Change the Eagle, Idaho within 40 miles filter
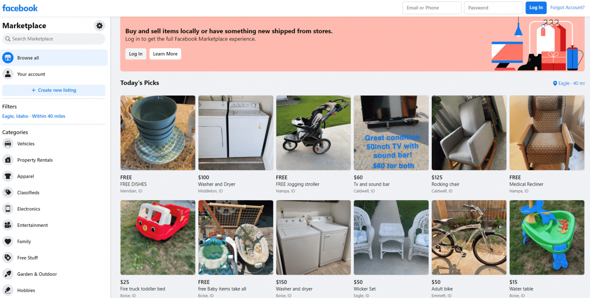The image size is (590, 298). click(x=34, y=116)
